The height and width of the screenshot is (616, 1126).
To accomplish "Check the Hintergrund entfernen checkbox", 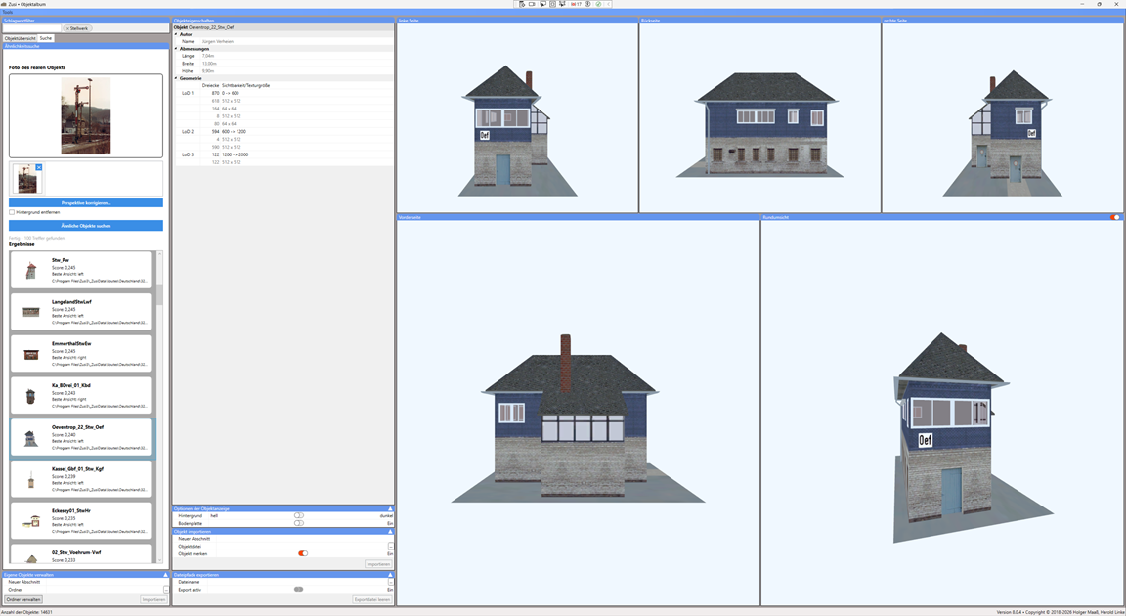I will (x=12, y=212).
